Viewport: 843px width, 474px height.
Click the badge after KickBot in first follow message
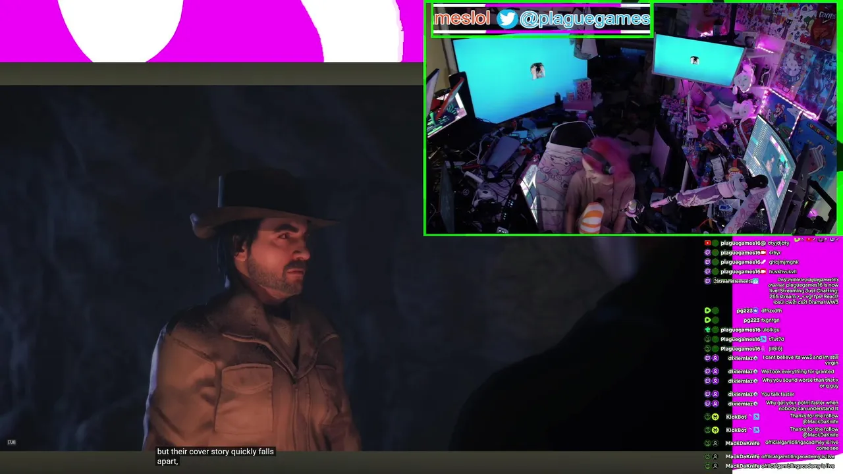coord(756,417)
